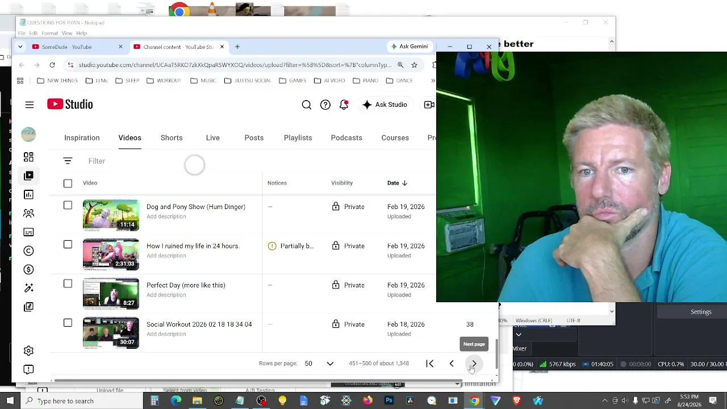The height and width of the screenshot is (409, 727).
Task: Tick the Social Workout video checkbox
Action: [68, 323]
